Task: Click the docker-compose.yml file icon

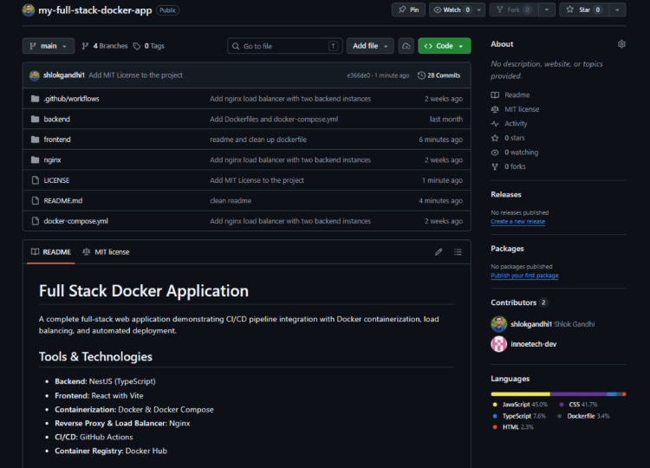Action: [x=36, y=221]
